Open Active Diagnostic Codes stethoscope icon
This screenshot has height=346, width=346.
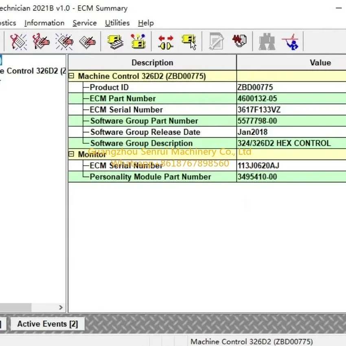tap(18, 42)
